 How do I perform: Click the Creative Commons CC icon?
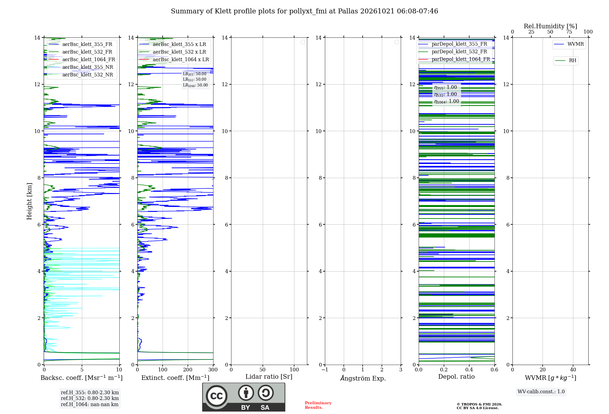(x=216, y=396)
